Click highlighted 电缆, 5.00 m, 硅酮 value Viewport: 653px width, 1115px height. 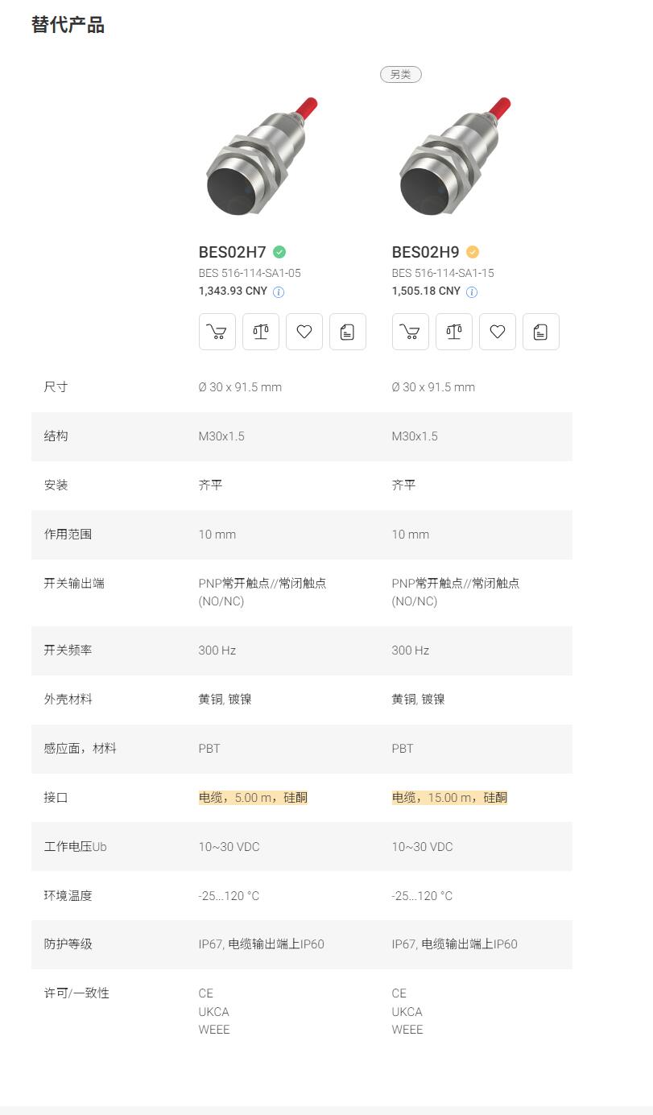[x=253, y=797]
